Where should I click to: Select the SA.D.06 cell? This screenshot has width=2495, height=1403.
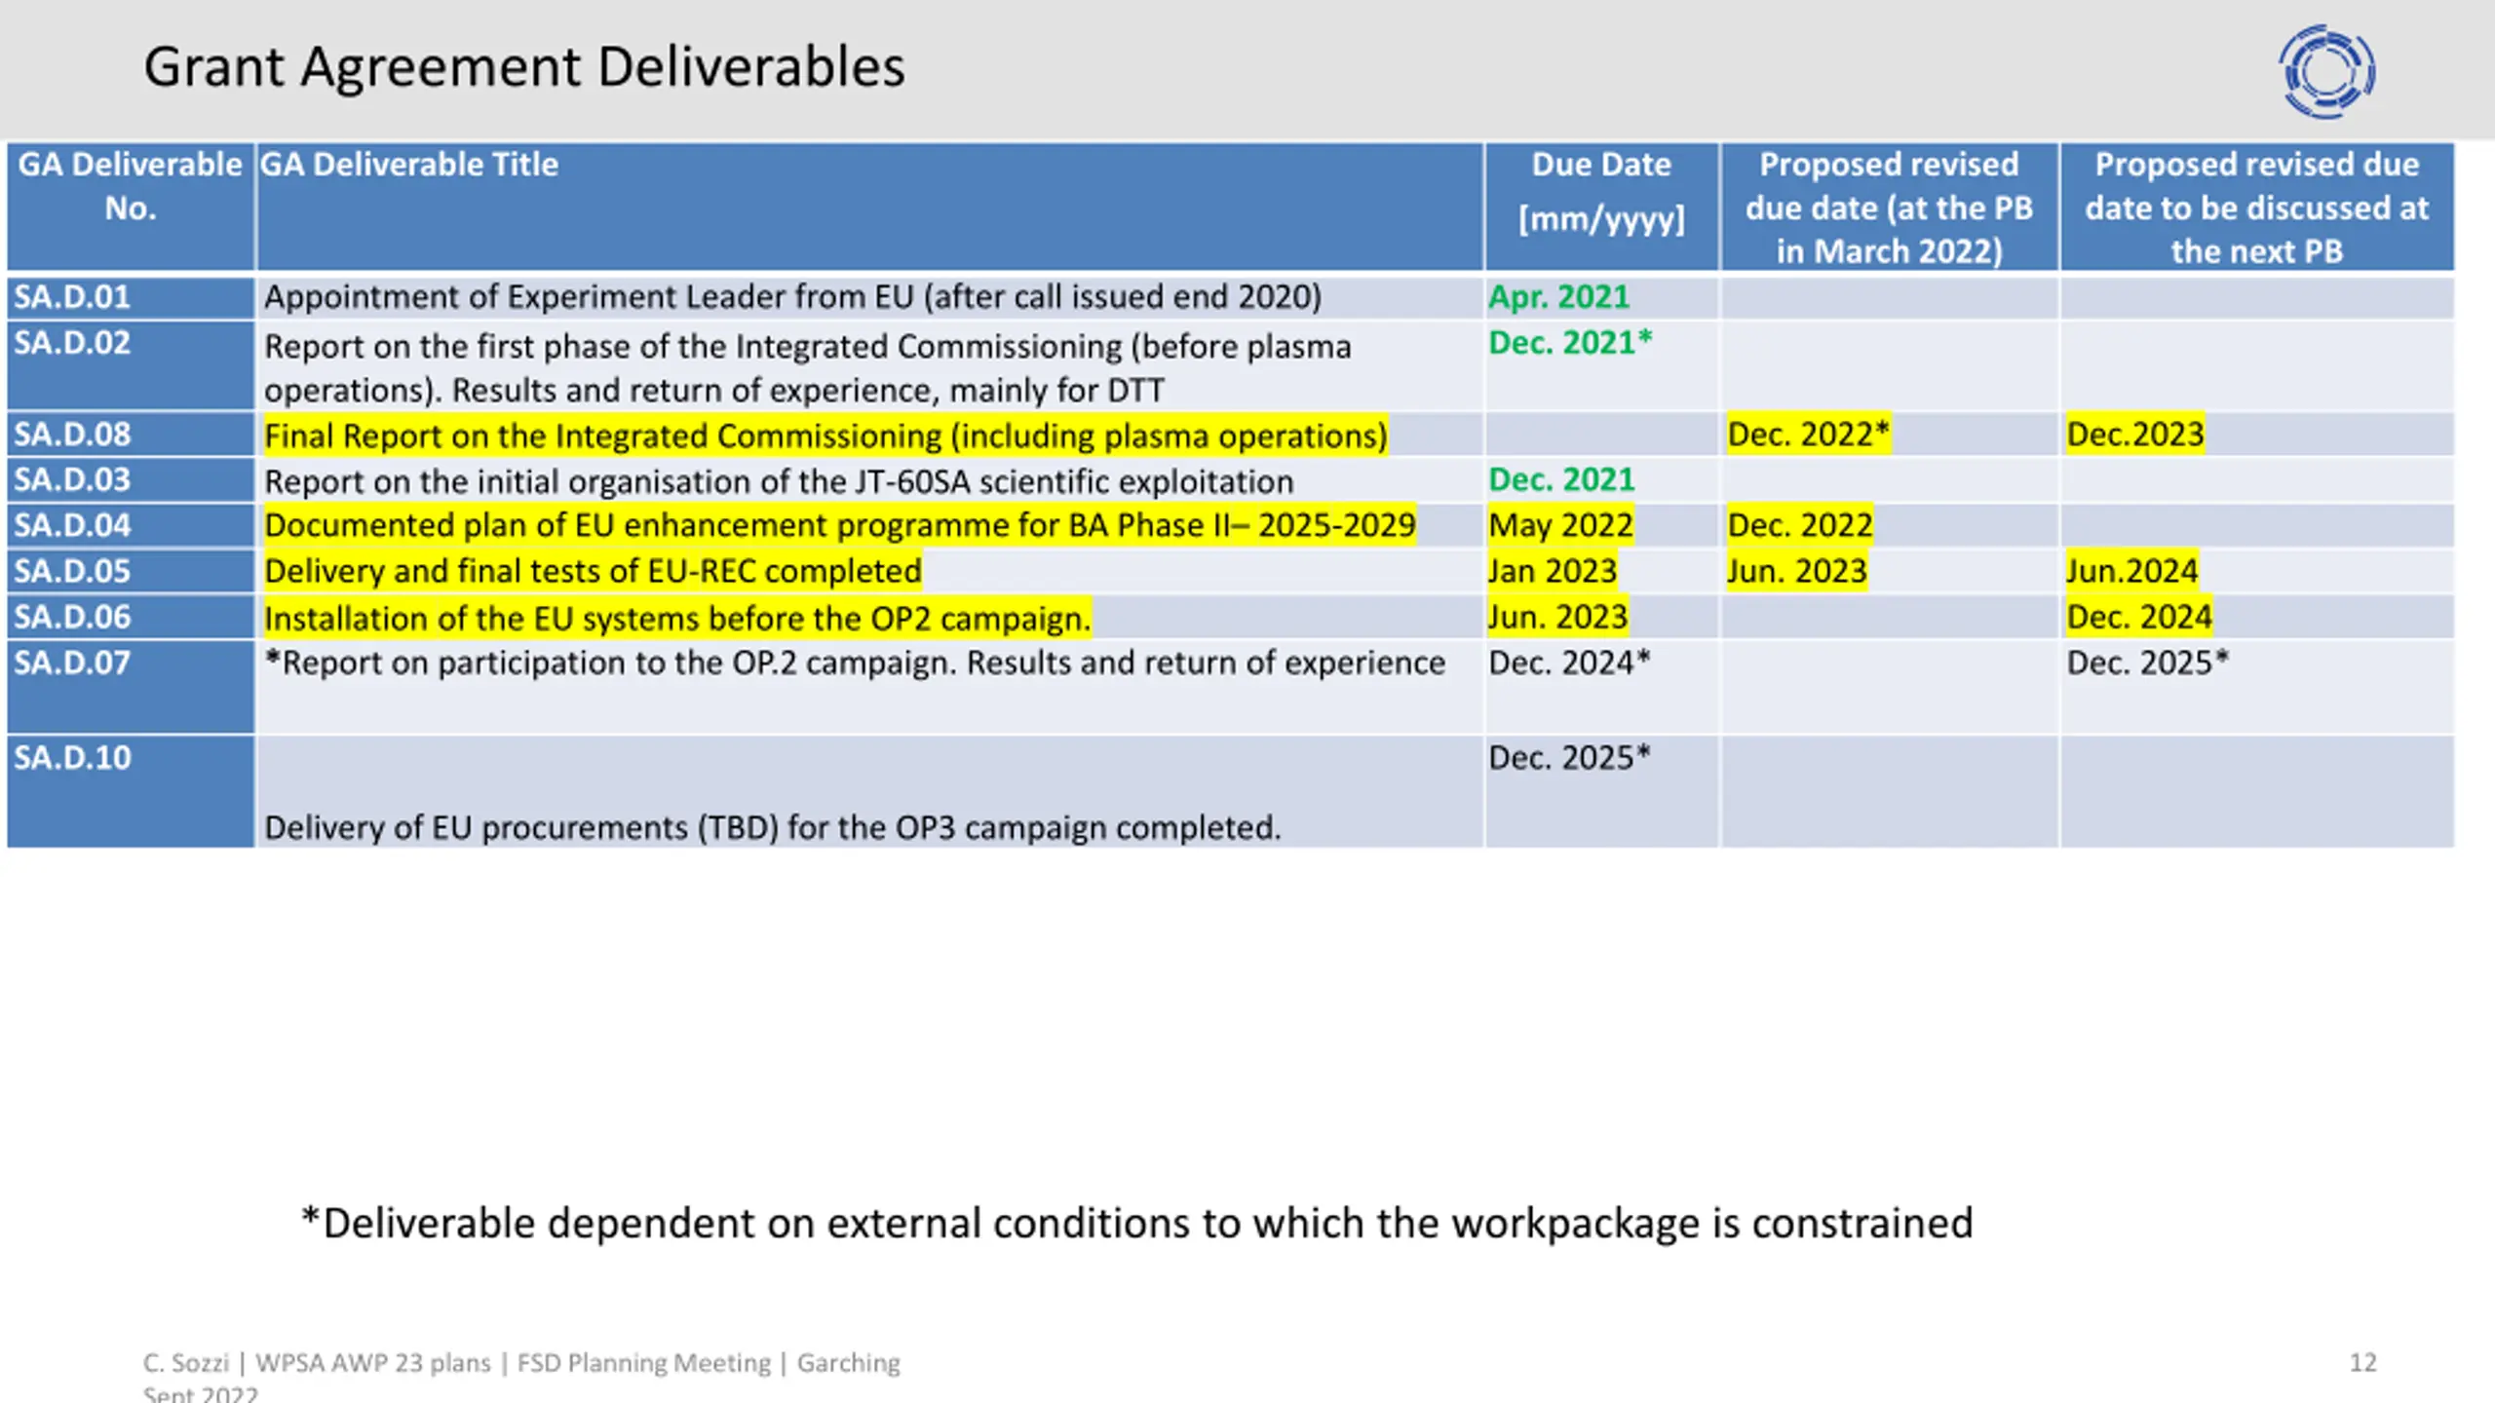(131, 617)
